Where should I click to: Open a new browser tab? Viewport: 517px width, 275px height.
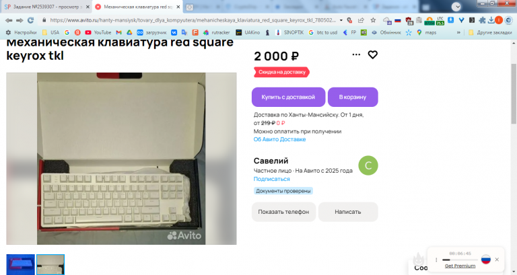(x=190, y=7)
